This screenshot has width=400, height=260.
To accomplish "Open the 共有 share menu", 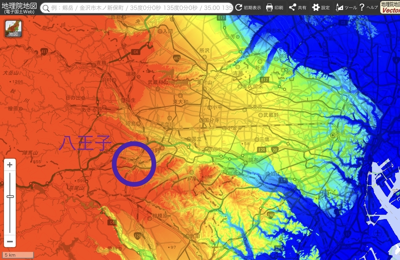I will (x=298, y=7).
